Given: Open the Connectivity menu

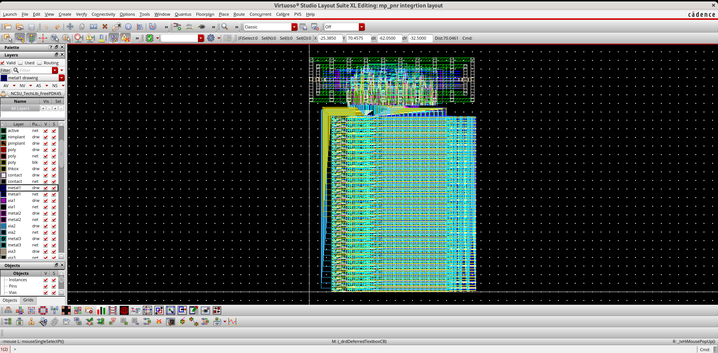Looking at the screenshot, I should (x=103, y=14).
